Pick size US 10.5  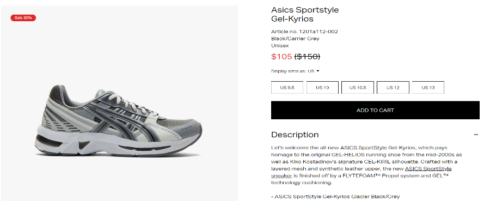(x=358, y=88)
